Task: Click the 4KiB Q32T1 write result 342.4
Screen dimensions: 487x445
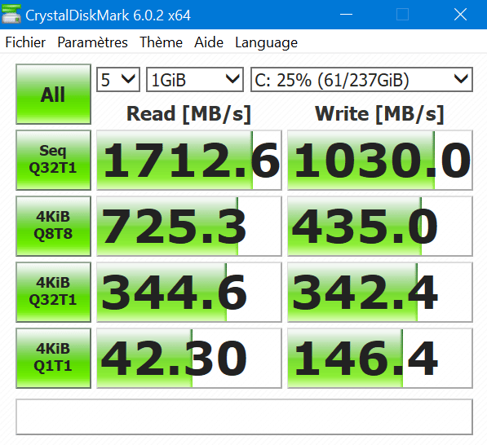Action: click(380, 292)
